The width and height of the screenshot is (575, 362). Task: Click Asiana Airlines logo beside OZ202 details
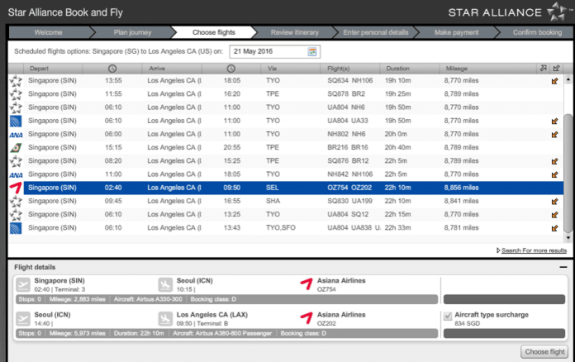307,318
